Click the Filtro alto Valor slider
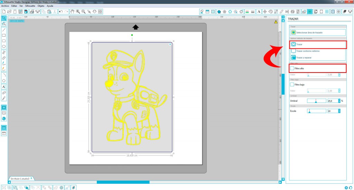Image resolution: width=354 pixels, height=190 pixels. coord(317,75)
